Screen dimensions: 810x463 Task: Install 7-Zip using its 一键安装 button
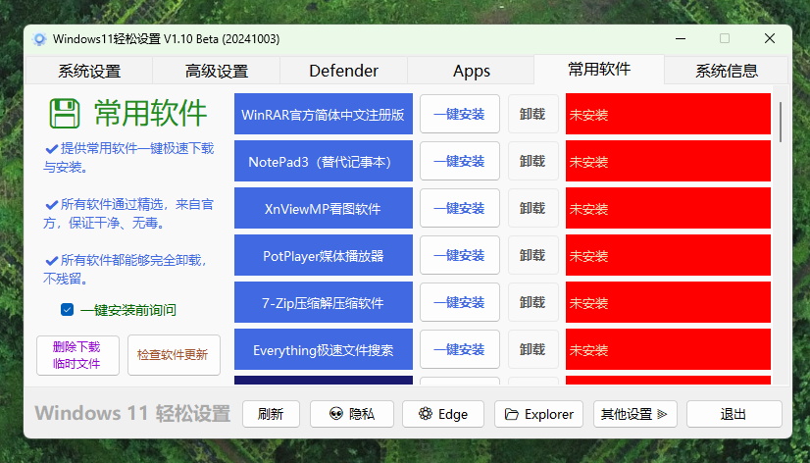459,302
